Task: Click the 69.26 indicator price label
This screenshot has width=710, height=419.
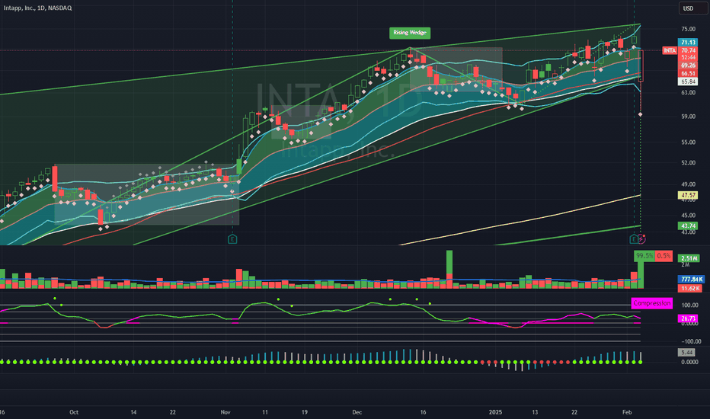Action: [x=688, y=66]
